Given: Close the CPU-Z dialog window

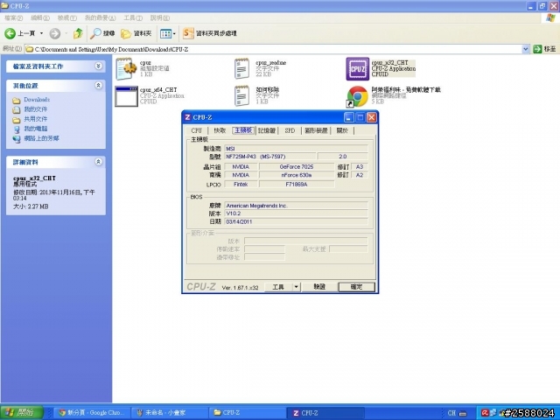Looking at the screenshot, I should [372, 117].
